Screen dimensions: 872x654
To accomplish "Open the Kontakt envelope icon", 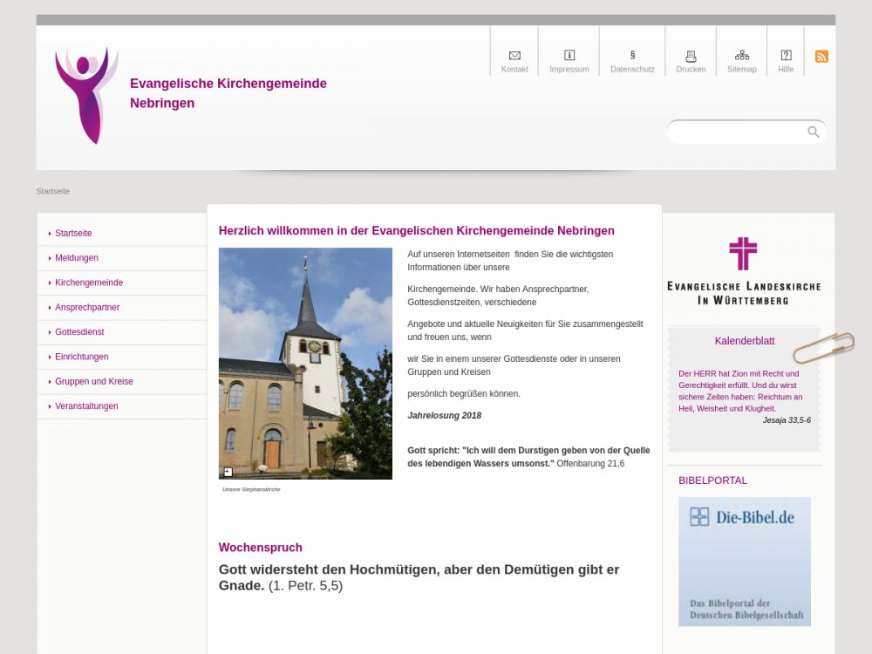I will pyautogui.click(x=514, y=56).
